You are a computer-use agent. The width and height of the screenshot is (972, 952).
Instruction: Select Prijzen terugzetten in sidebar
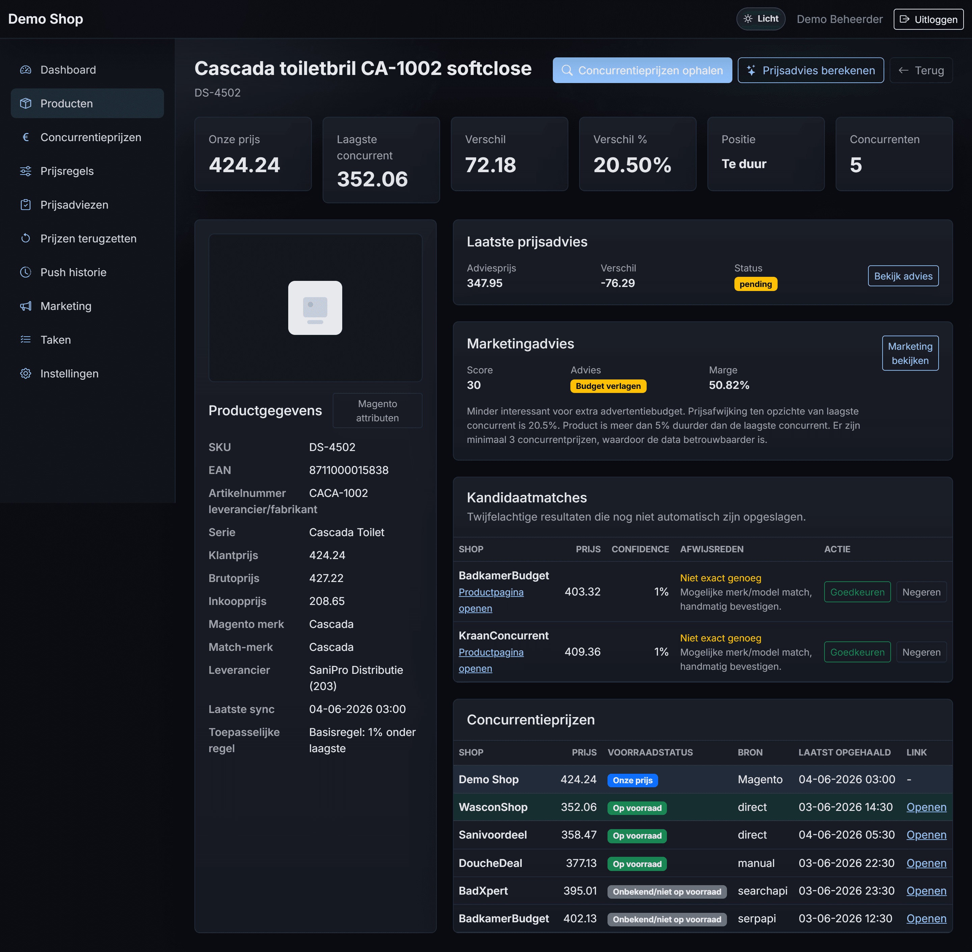pos(87,238)
